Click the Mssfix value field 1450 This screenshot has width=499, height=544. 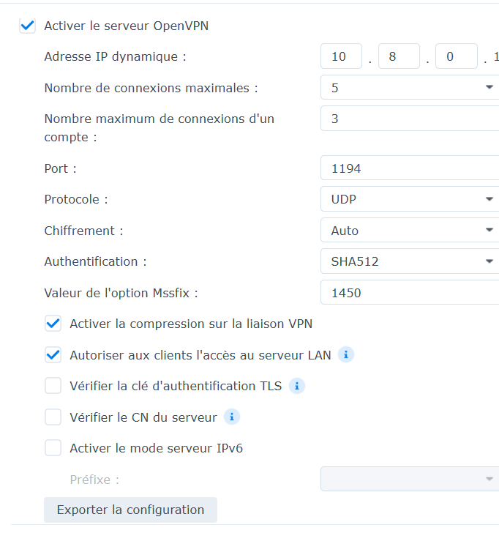point(410,293)
